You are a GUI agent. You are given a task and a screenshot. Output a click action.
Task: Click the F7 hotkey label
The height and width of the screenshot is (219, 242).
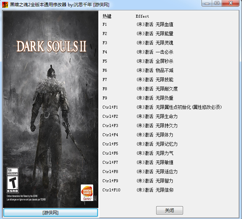105,80
